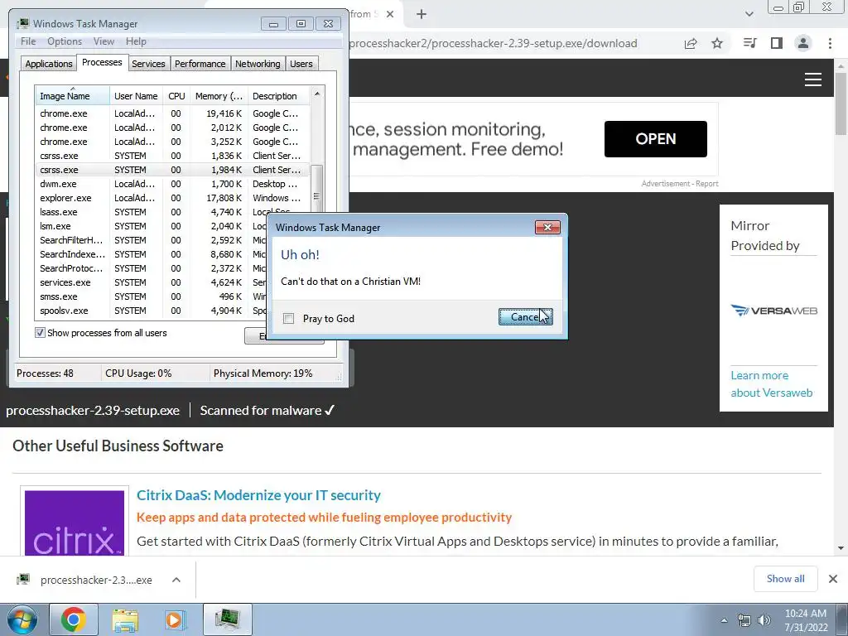Bookmark this page with the star icon
Viewport: 848px width, 636px height.
717,43
